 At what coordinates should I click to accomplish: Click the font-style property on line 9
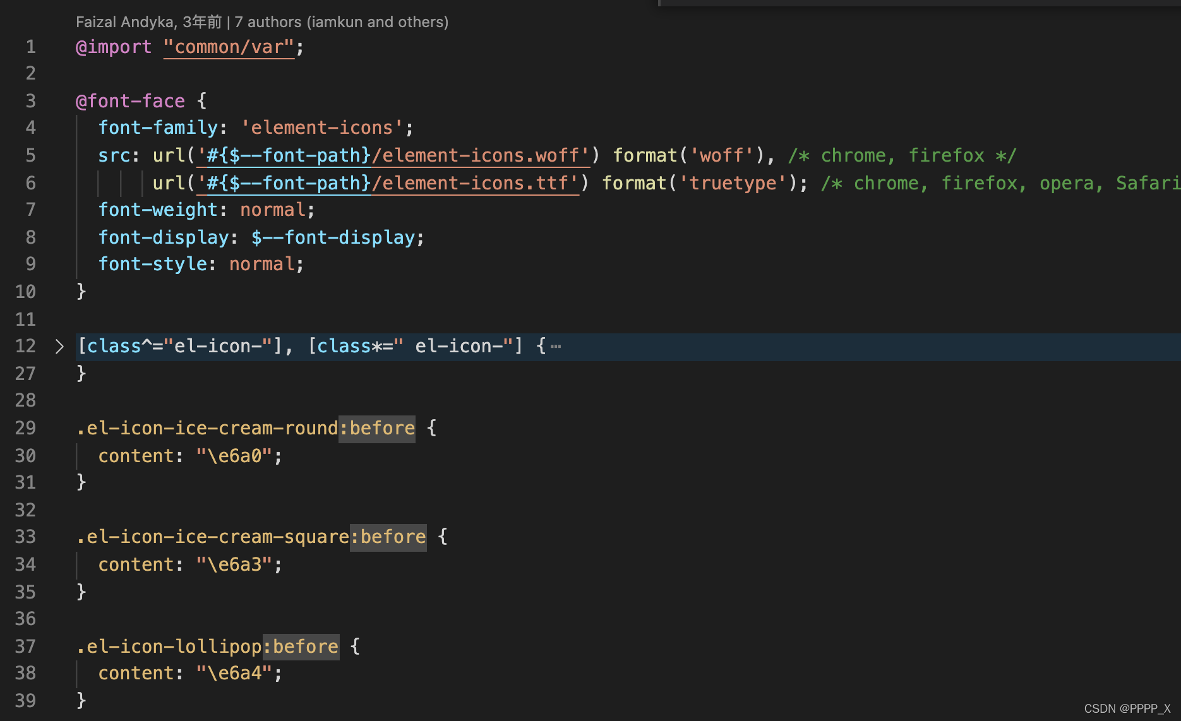tap(152, 264)
